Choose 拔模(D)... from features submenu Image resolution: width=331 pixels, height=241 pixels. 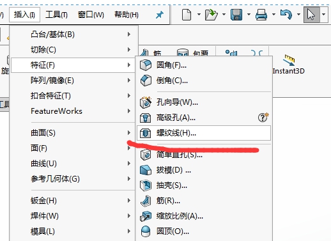(204, 170)
